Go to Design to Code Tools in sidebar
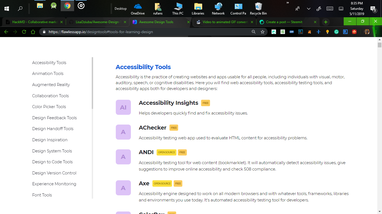Screen dimensions: 382x214 tap(52, 162)
